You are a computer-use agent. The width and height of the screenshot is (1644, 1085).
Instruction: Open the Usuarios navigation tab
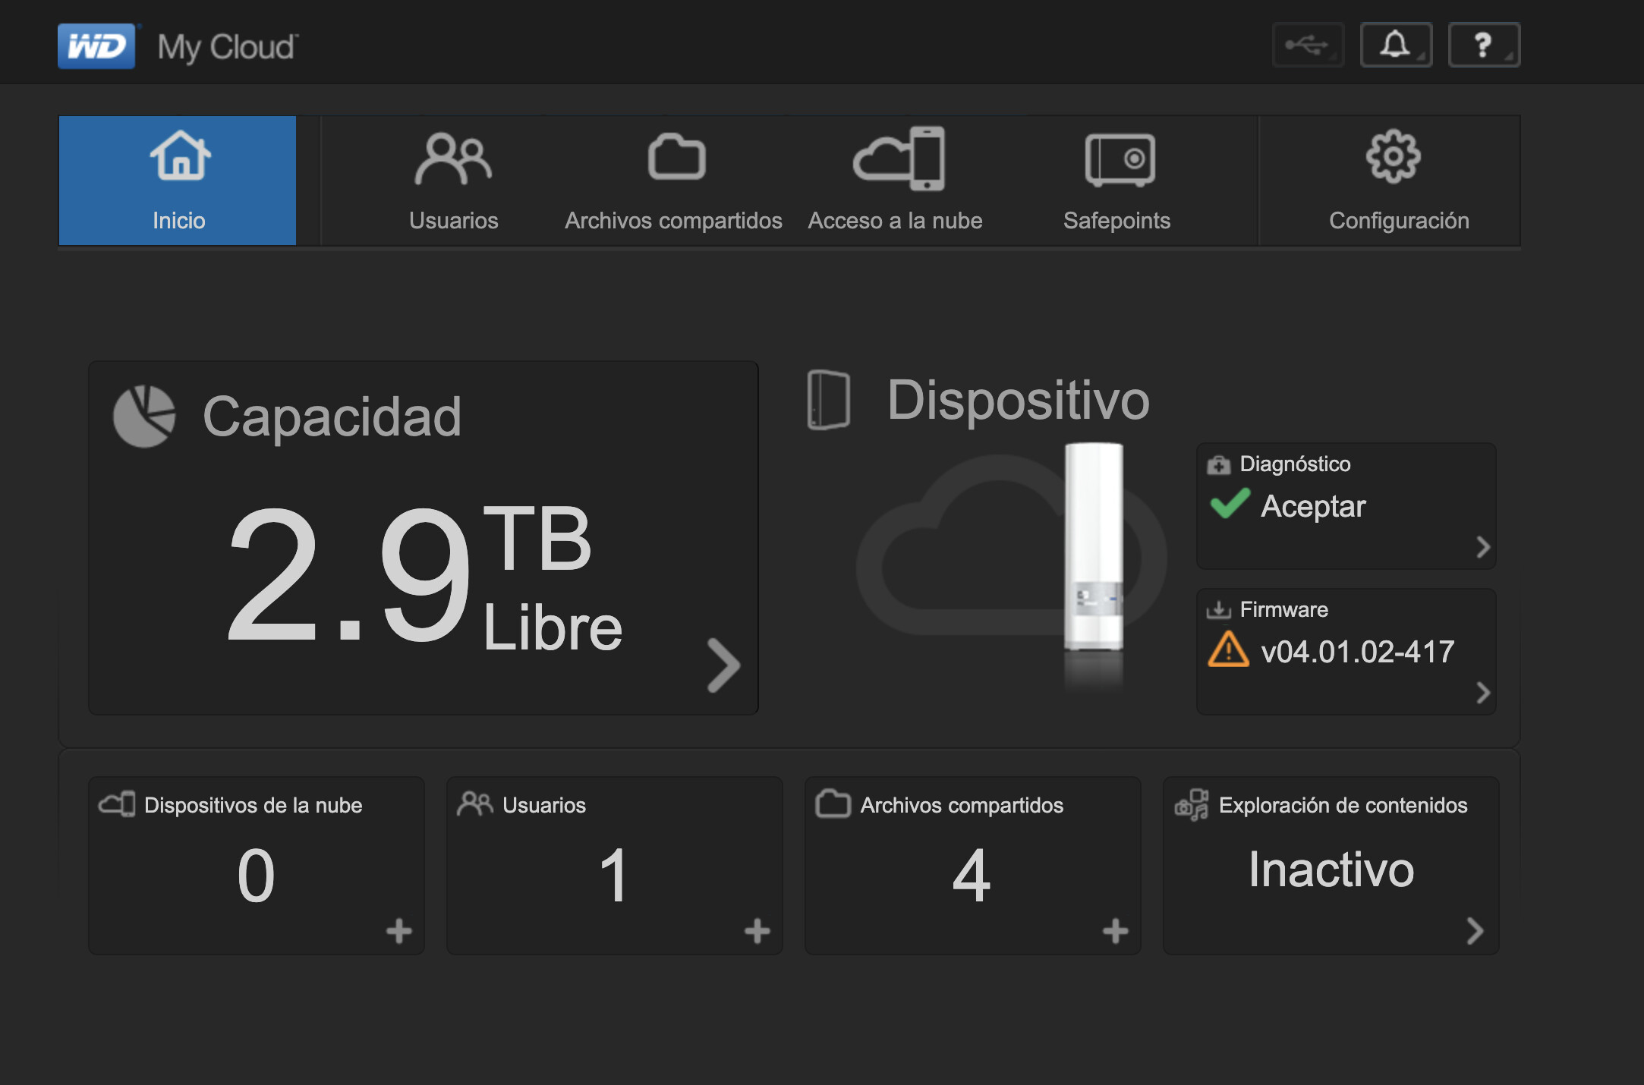(x=453, y=181)
